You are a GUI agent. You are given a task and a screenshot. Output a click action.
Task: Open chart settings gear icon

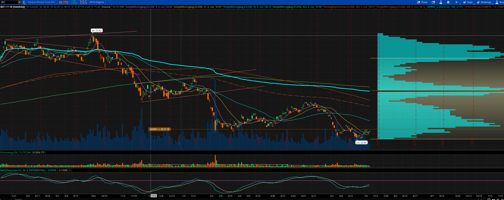coord(448,2)
